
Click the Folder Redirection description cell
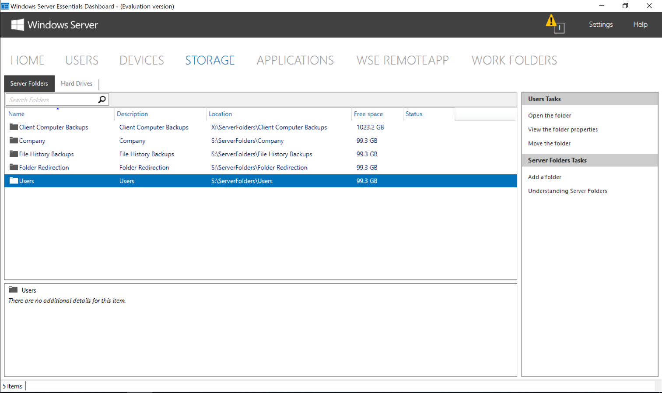(x=144, y=168)
